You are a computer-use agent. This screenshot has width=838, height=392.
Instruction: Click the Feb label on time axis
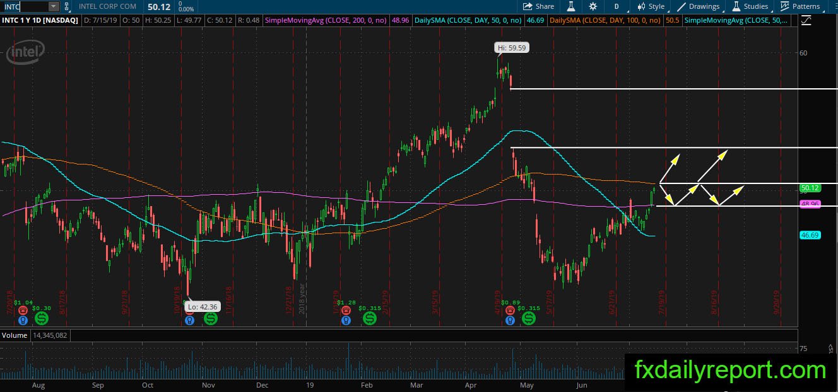pos(366,385)
